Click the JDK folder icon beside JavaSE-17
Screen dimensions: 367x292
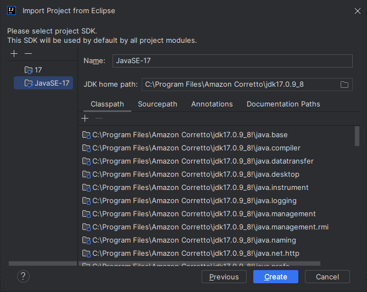click(x=29, y=83)
